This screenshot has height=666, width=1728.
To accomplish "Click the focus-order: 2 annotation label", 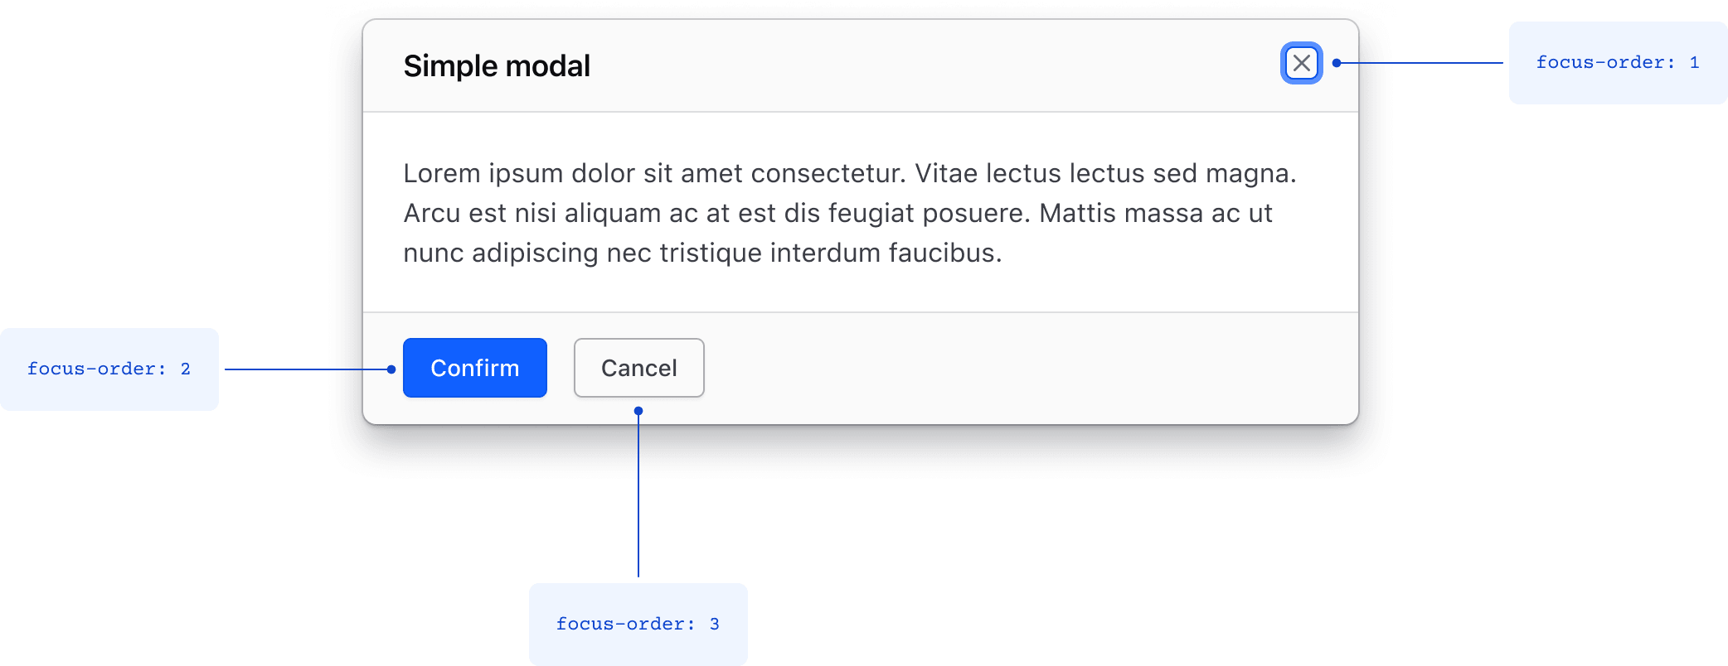I will point(109,369).
